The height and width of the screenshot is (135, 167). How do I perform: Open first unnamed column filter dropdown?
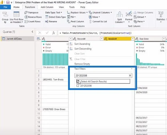click(x=70, y=39)
